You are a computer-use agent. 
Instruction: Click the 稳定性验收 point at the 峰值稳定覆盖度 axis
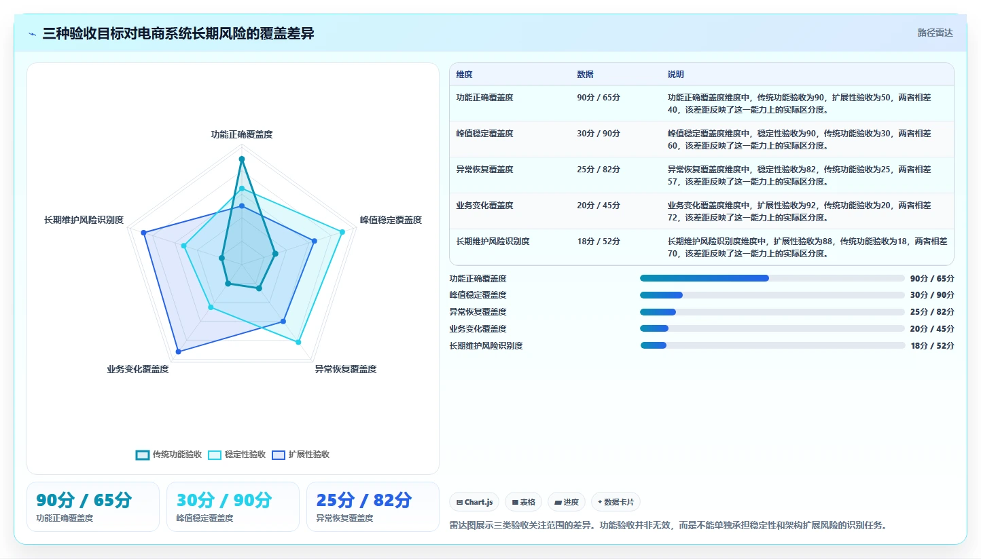point(342,232)
